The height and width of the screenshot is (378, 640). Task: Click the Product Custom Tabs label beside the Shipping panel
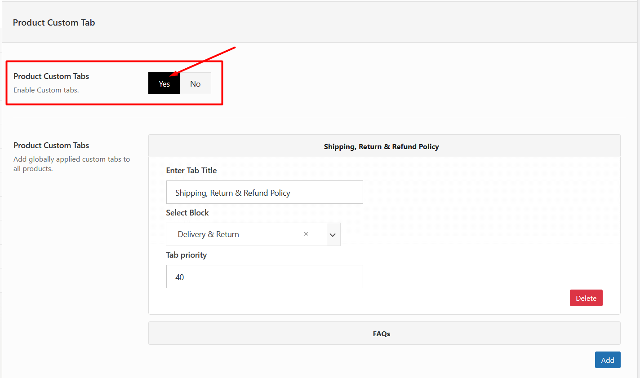tap(51, 145)
